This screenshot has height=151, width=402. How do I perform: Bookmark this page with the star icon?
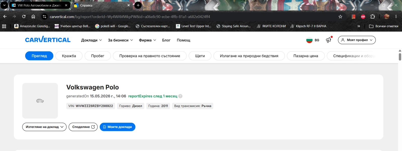click(340, 17)
